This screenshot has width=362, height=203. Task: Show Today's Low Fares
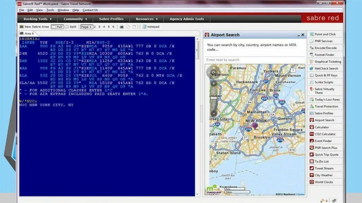click(x=325, y=99)
